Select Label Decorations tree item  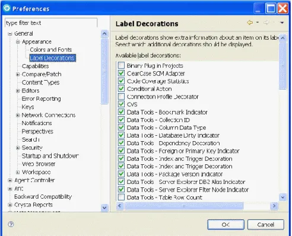[x=52, y=58]
